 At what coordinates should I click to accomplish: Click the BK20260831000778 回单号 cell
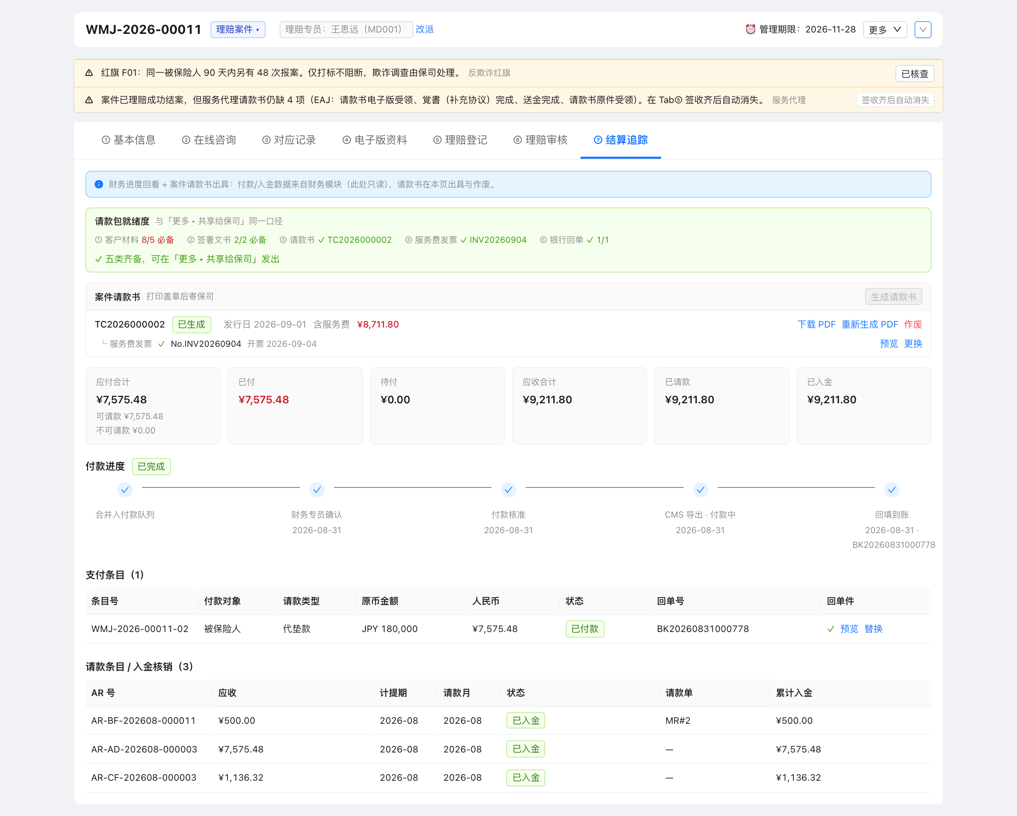click(x=703, y=629)
